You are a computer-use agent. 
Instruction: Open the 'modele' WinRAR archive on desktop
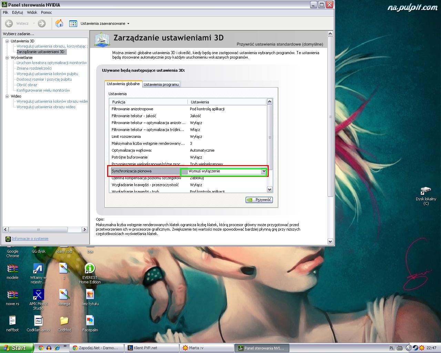(12, 269)
